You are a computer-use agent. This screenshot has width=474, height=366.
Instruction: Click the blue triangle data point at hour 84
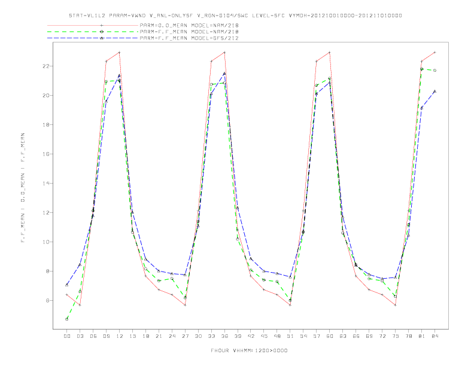pyautogui.click(x=434, y=91)
